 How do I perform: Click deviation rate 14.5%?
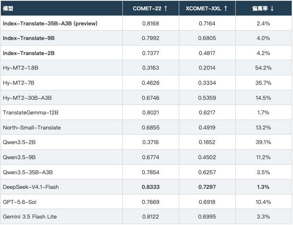[263, 98]
